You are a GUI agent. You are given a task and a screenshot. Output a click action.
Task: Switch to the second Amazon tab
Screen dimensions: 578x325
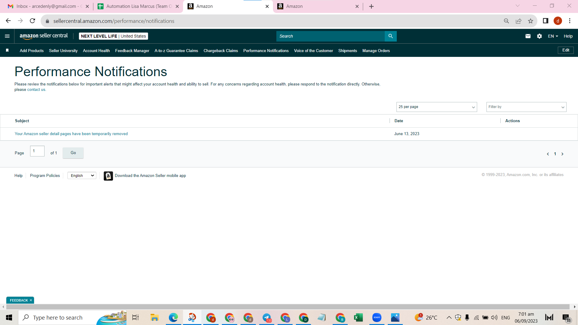point(318,6)
